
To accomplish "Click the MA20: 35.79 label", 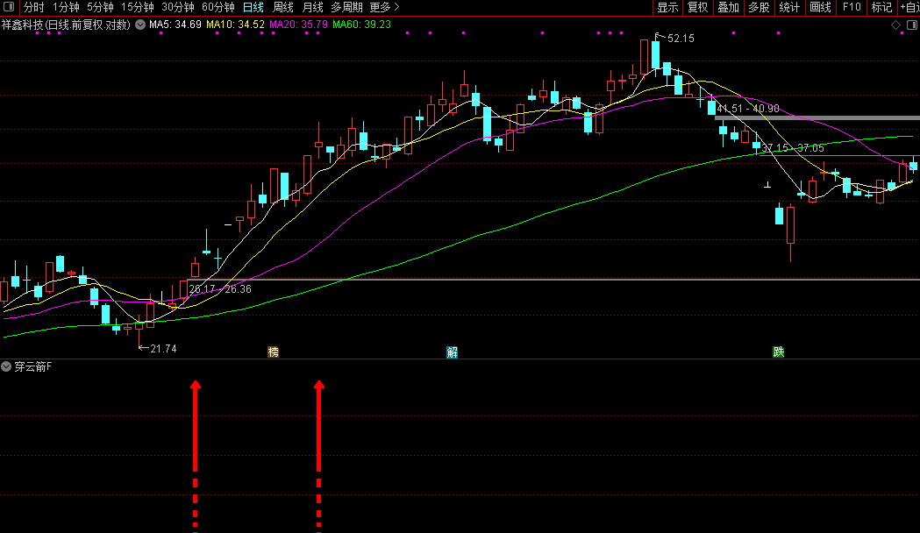I will tap(298, 25).
